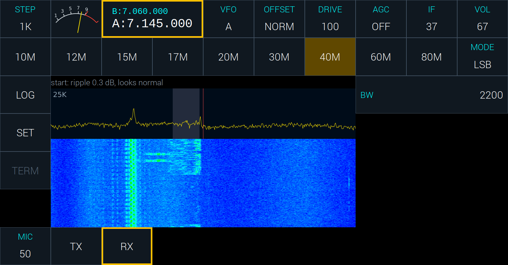Toggle the AGC OFF control

[x=381, y=19]
